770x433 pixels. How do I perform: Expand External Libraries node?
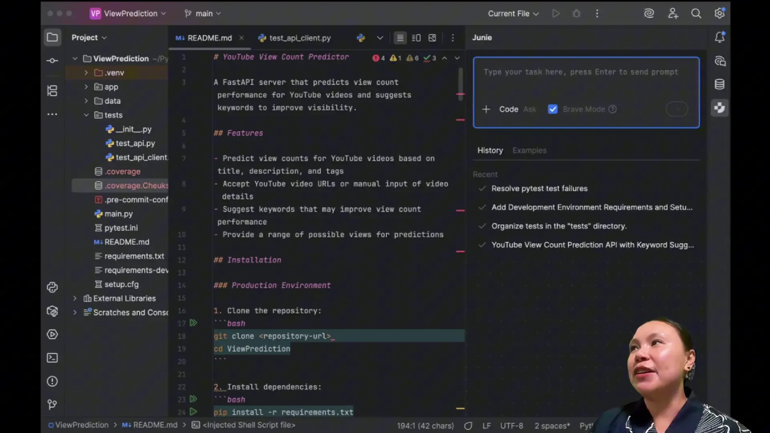coord(75,298)
